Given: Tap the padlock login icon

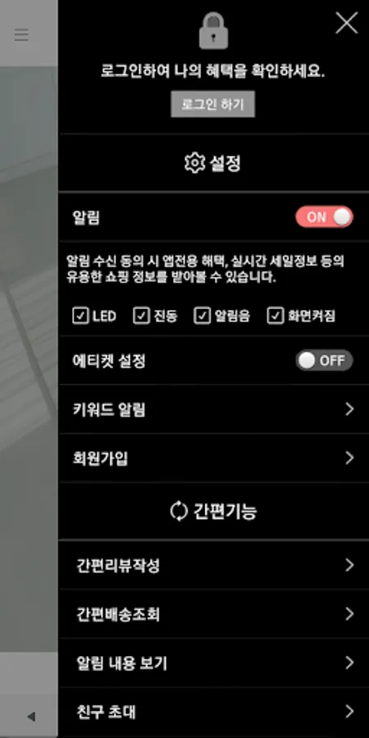Looking at the screenshot, I should coord(213,30).
